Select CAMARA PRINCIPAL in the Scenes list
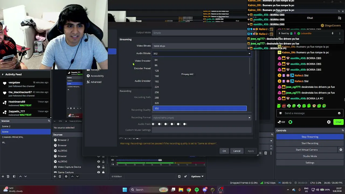This screenshot has width=345, height=194. point(25,137)
